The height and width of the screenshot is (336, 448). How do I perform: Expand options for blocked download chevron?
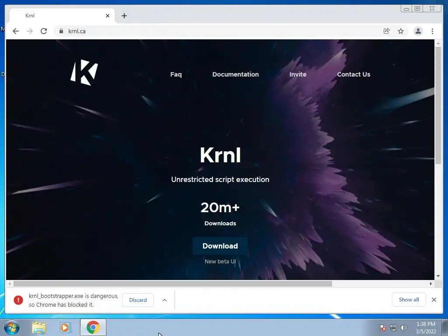tap(164, 300)
